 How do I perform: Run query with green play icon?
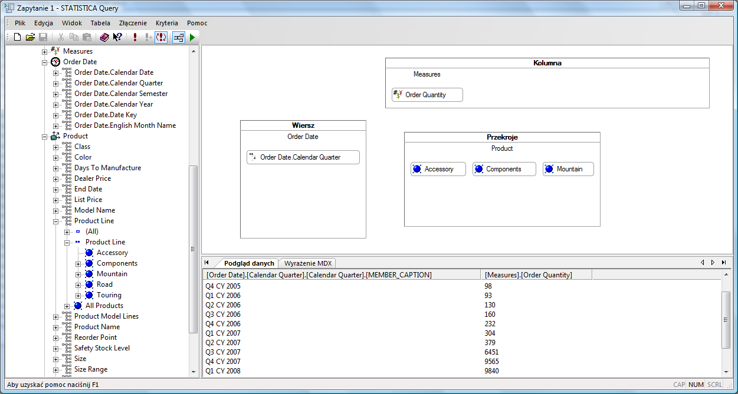(192, 37)
